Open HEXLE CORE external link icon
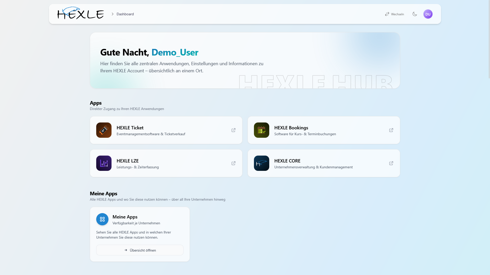Image resolution: width=490 pixels, height=275 pixels. (x=391, y=163)
